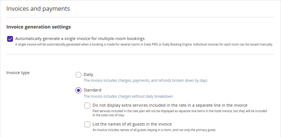Uncheck the automatic single invoice generation checkbox
Image resolution: width=281 pixels, height=137 pixels.
(x=10, y=39)
